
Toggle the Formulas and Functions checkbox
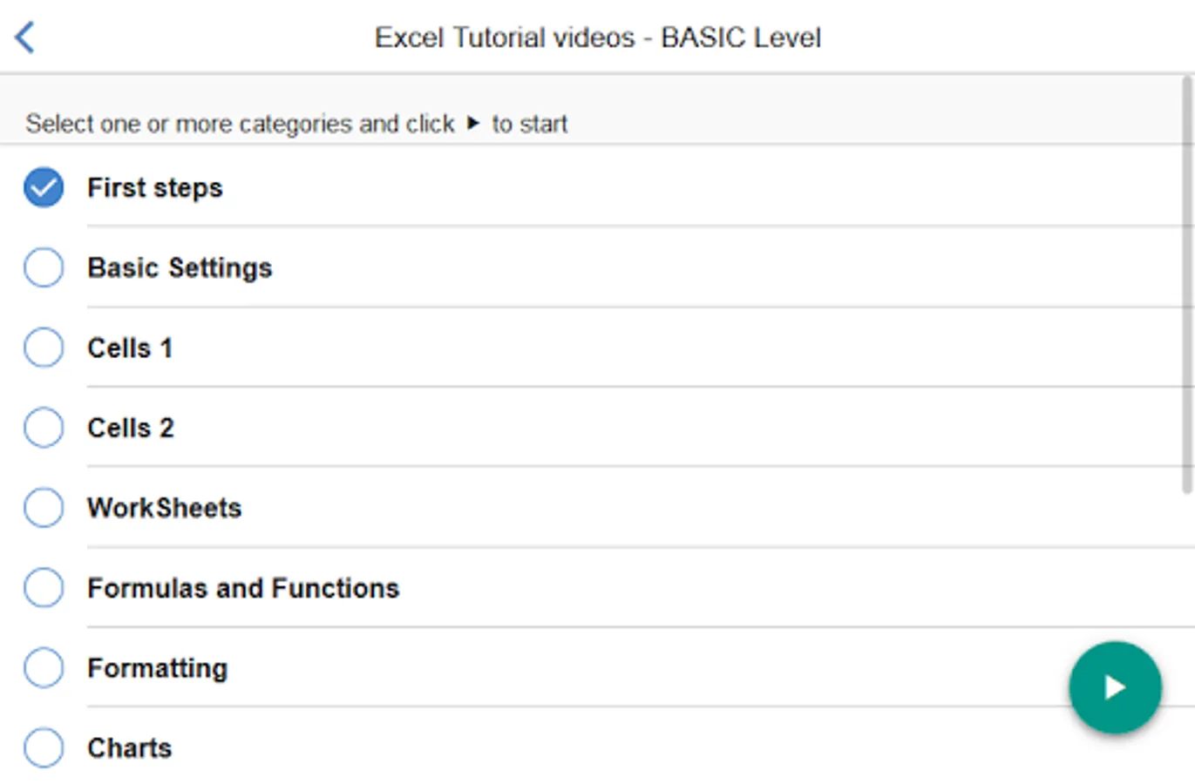(44, 588)
